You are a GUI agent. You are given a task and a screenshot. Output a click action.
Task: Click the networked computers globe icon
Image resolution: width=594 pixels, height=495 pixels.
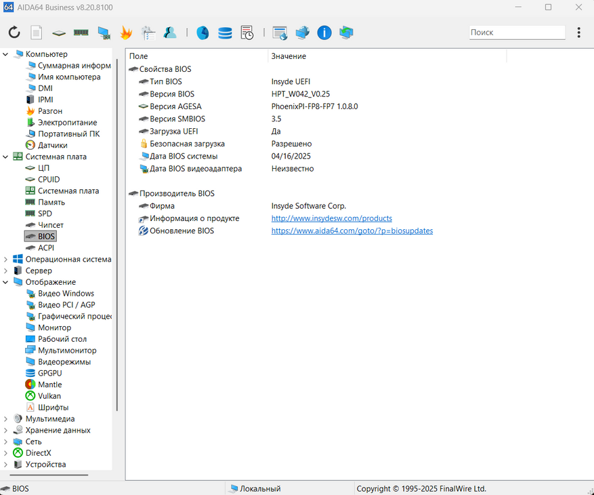click(302, 33)
